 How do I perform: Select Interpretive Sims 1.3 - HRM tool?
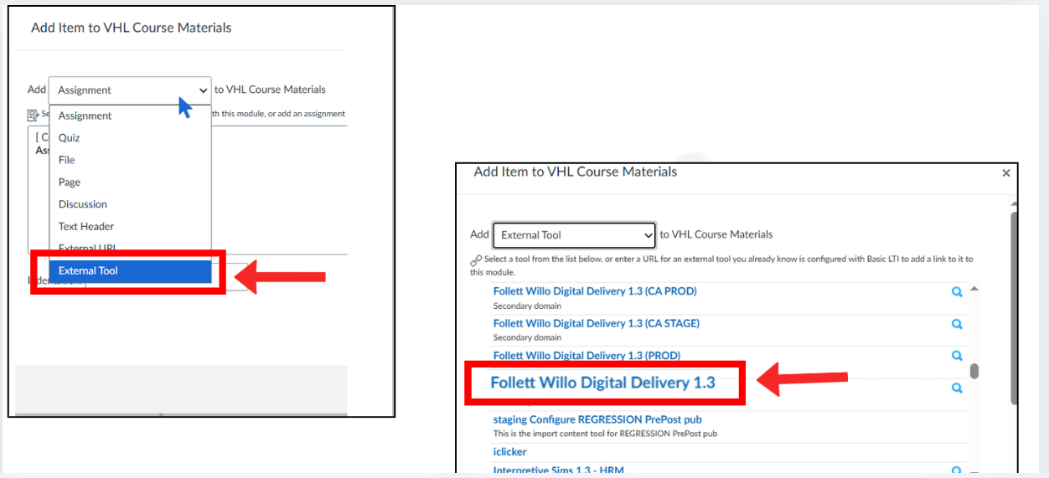pos(559,471)
